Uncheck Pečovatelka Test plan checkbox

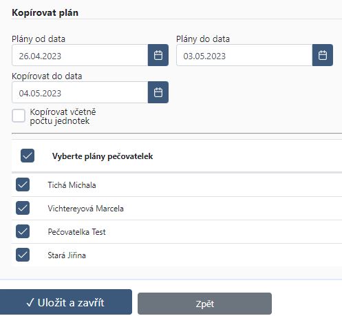[23, 231]
